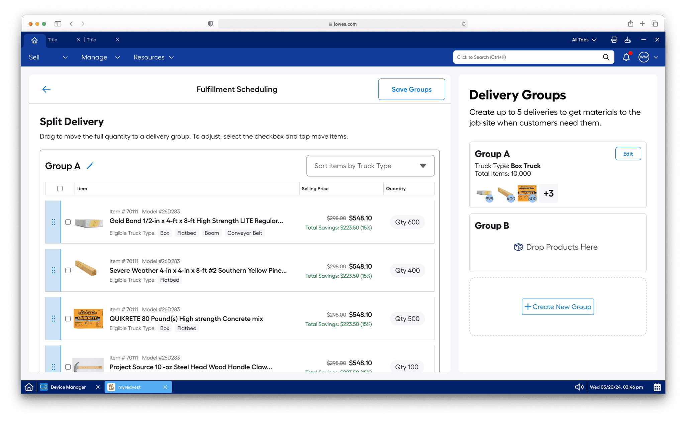The image size is (686, 422).
Task: Grab the drag handle on the QUIKRETE row
Action: coord(54,318)
